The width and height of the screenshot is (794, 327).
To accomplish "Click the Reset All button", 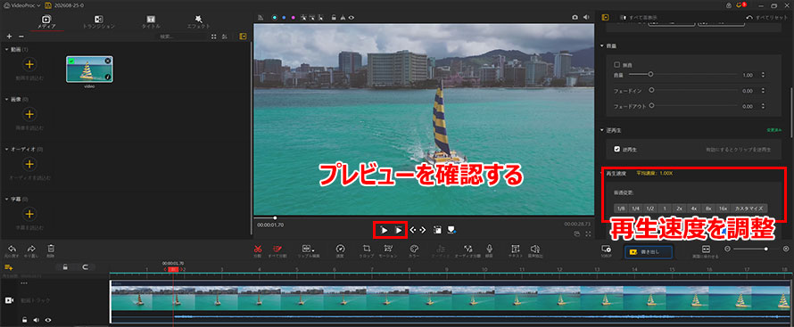I will 766,17.
